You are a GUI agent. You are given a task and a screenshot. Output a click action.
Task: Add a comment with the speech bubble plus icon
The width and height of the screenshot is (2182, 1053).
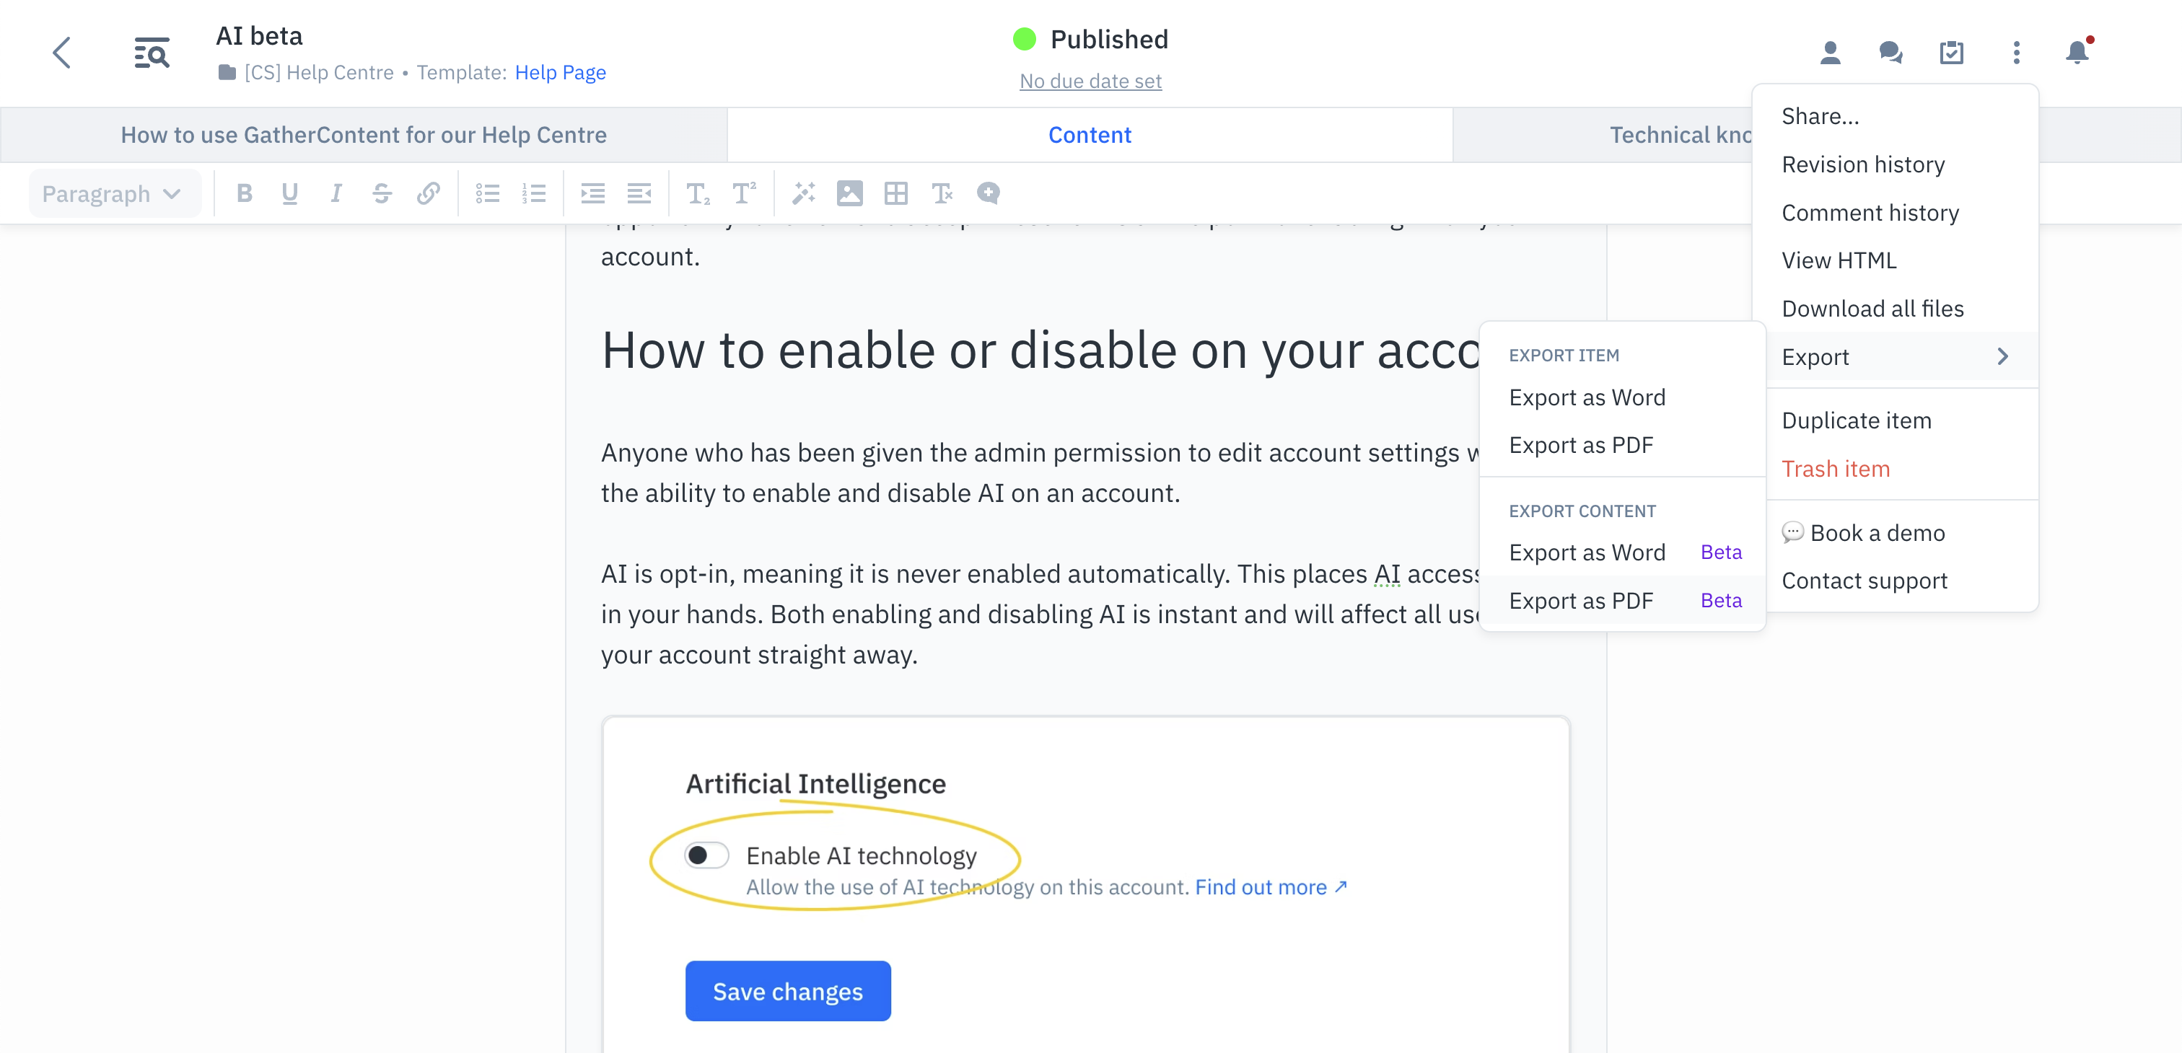tap(989, 194)
